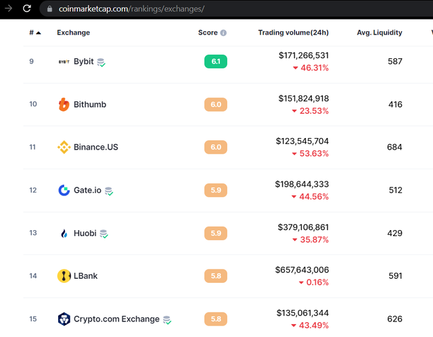Click Gate.io proof-of-reserves badge icon
This screenshot has height=337, width=433.
click(109, 191)
